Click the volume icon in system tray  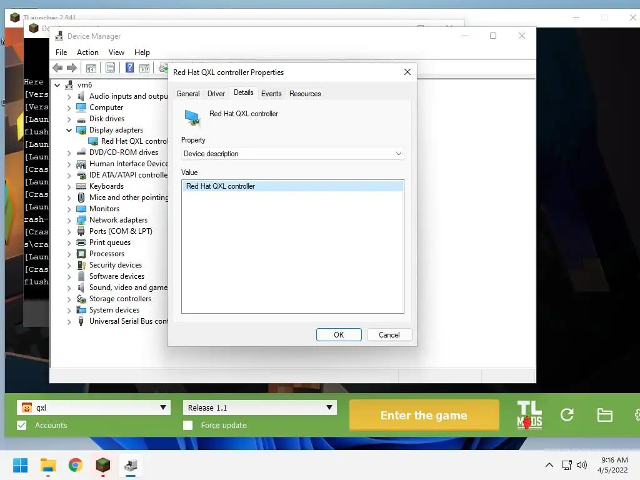[x=582, y=465]
